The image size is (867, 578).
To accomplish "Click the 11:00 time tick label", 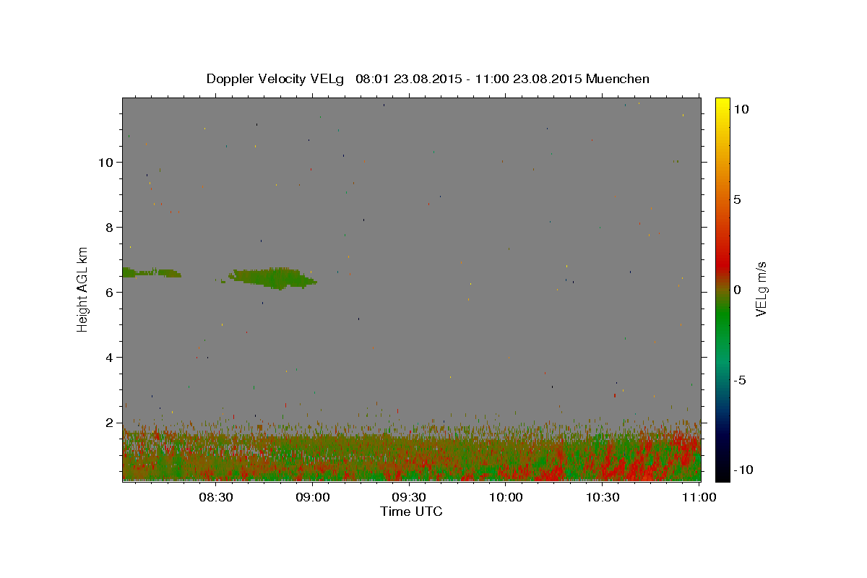I will coord(699,497).
